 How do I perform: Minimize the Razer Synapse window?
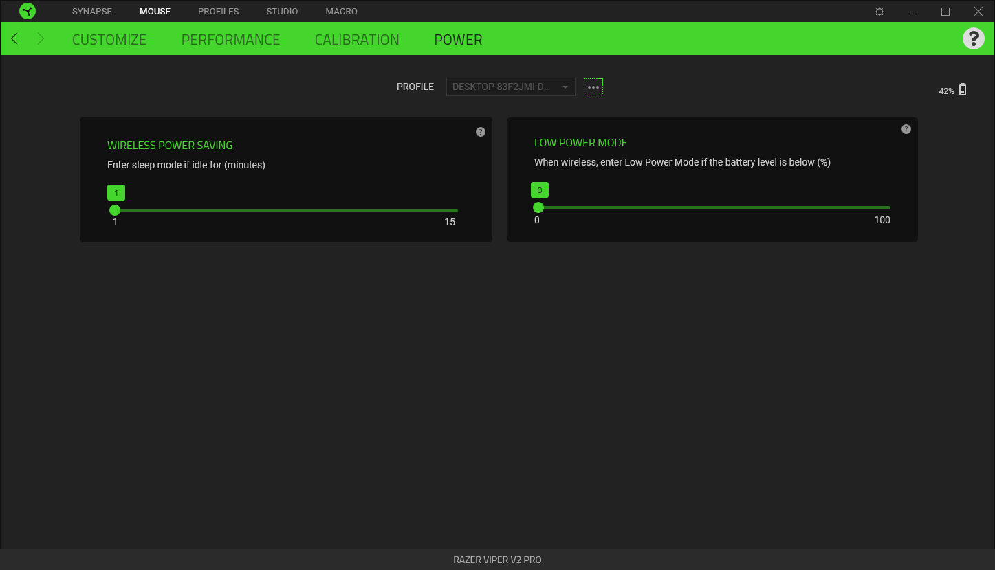coord(912,12)
